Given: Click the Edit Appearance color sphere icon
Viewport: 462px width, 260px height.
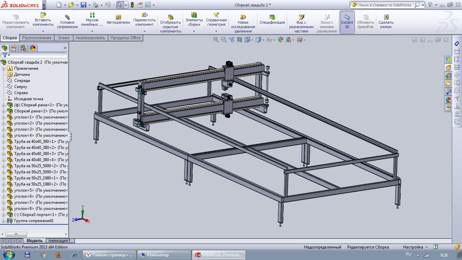Looking at the screenshot, I should click(280, 40).
